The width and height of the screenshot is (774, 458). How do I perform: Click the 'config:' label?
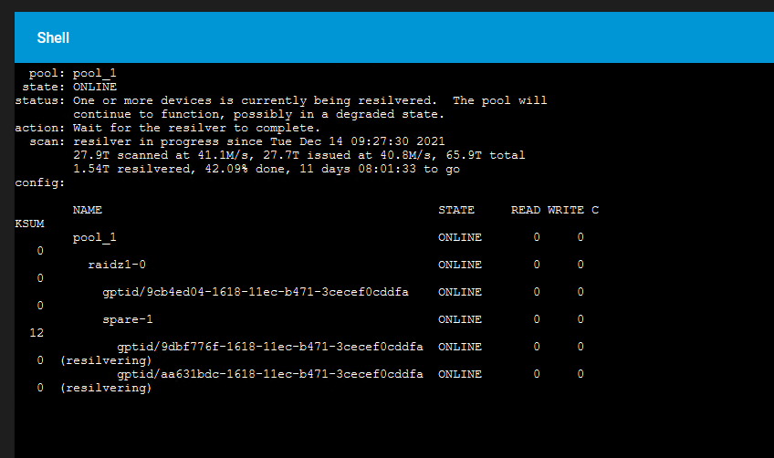(40, 183)
